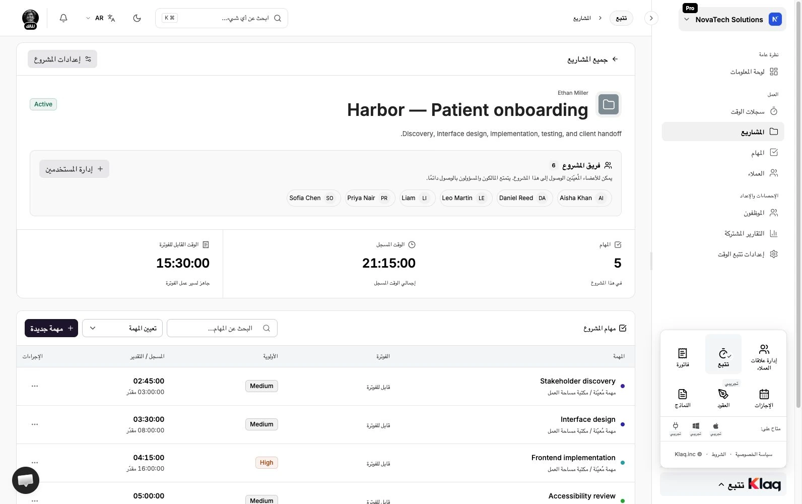Collapse the sidebar with the chevron button
The width and height of the screenshot is (802, 504).
[x=651, y=18]
